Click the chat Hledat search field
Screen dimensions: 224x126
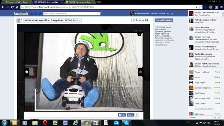coord(201,117)
